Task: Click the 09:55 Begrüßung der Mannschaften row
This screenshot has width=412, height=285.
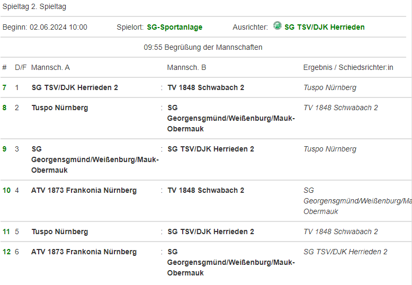Action: 203,47
